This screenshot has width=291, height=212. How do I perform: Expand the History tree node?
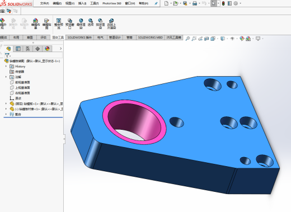[x=6, y=67]
